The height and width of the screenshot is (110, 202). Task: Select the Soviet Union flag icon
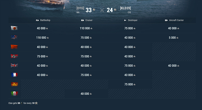point(14,47)
